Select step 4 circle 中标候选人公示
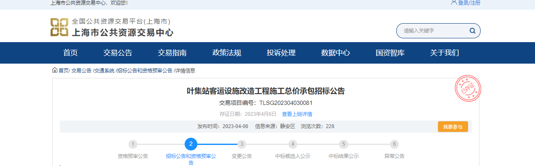 point(293,144)
